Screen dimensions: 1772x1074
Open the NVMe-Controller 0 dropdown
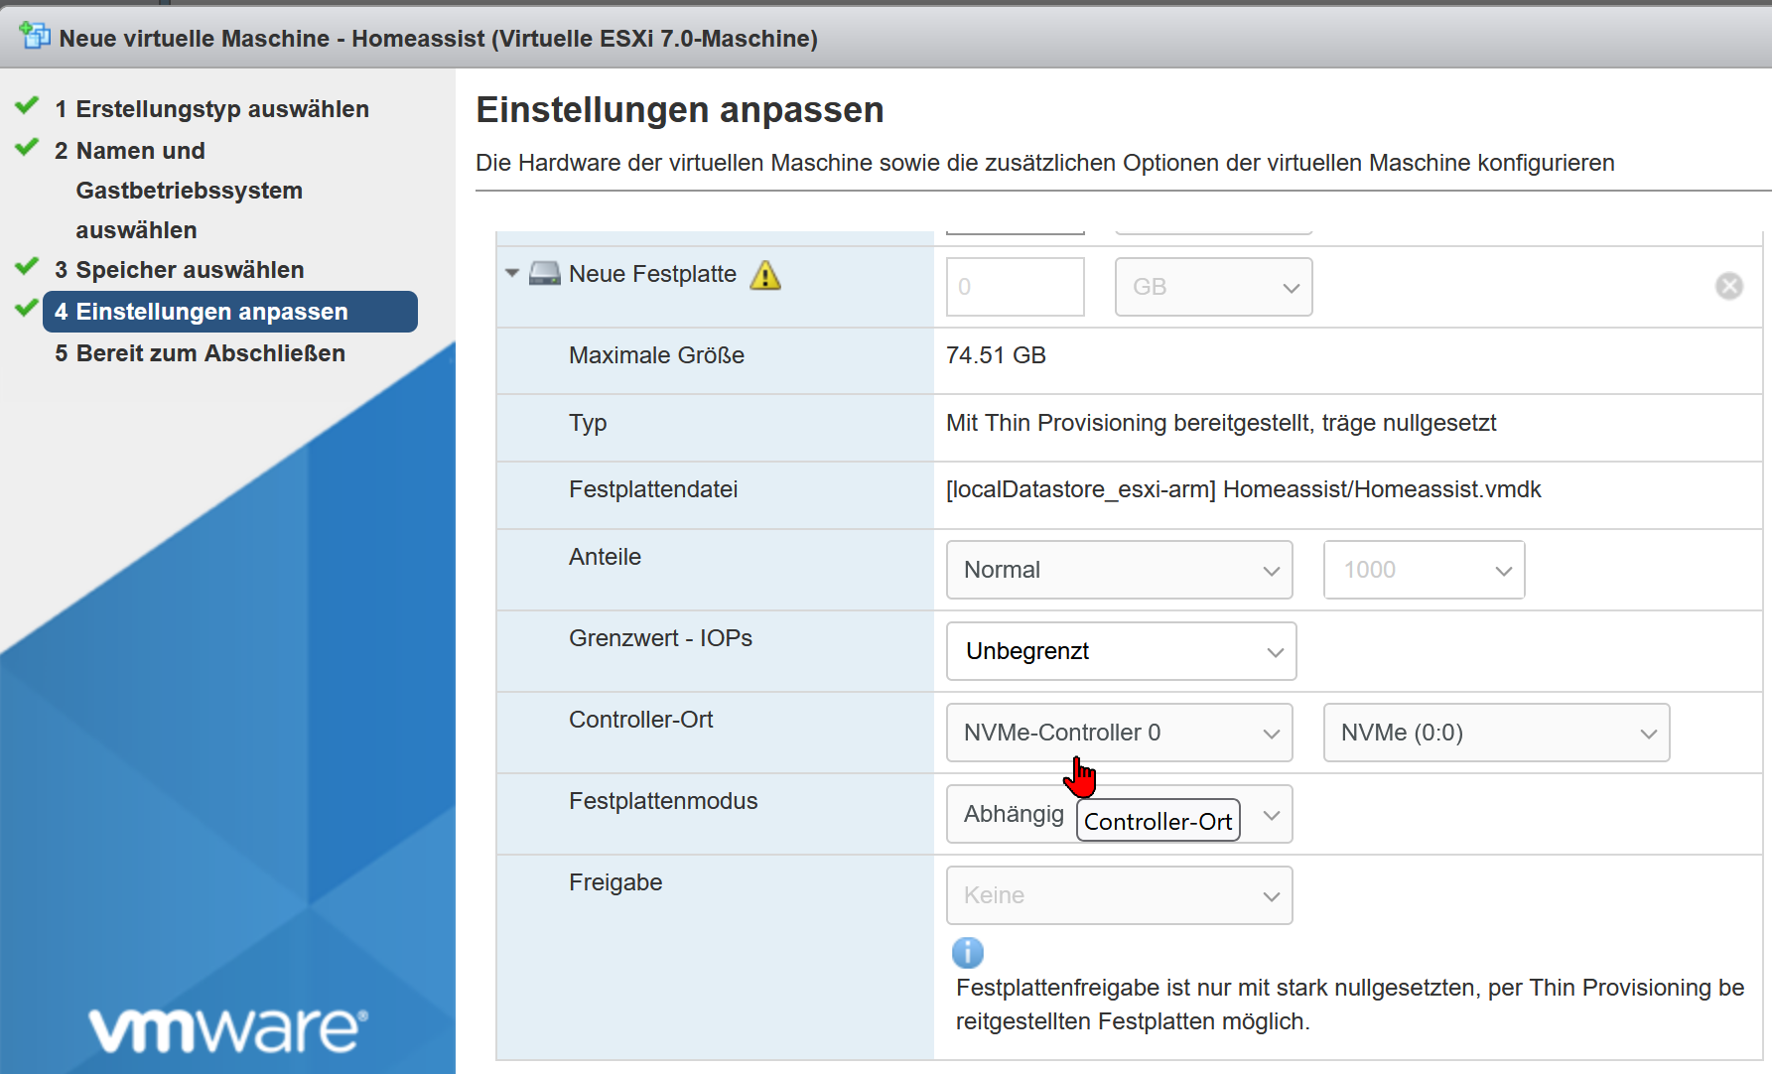click(x=1119, y=733)
